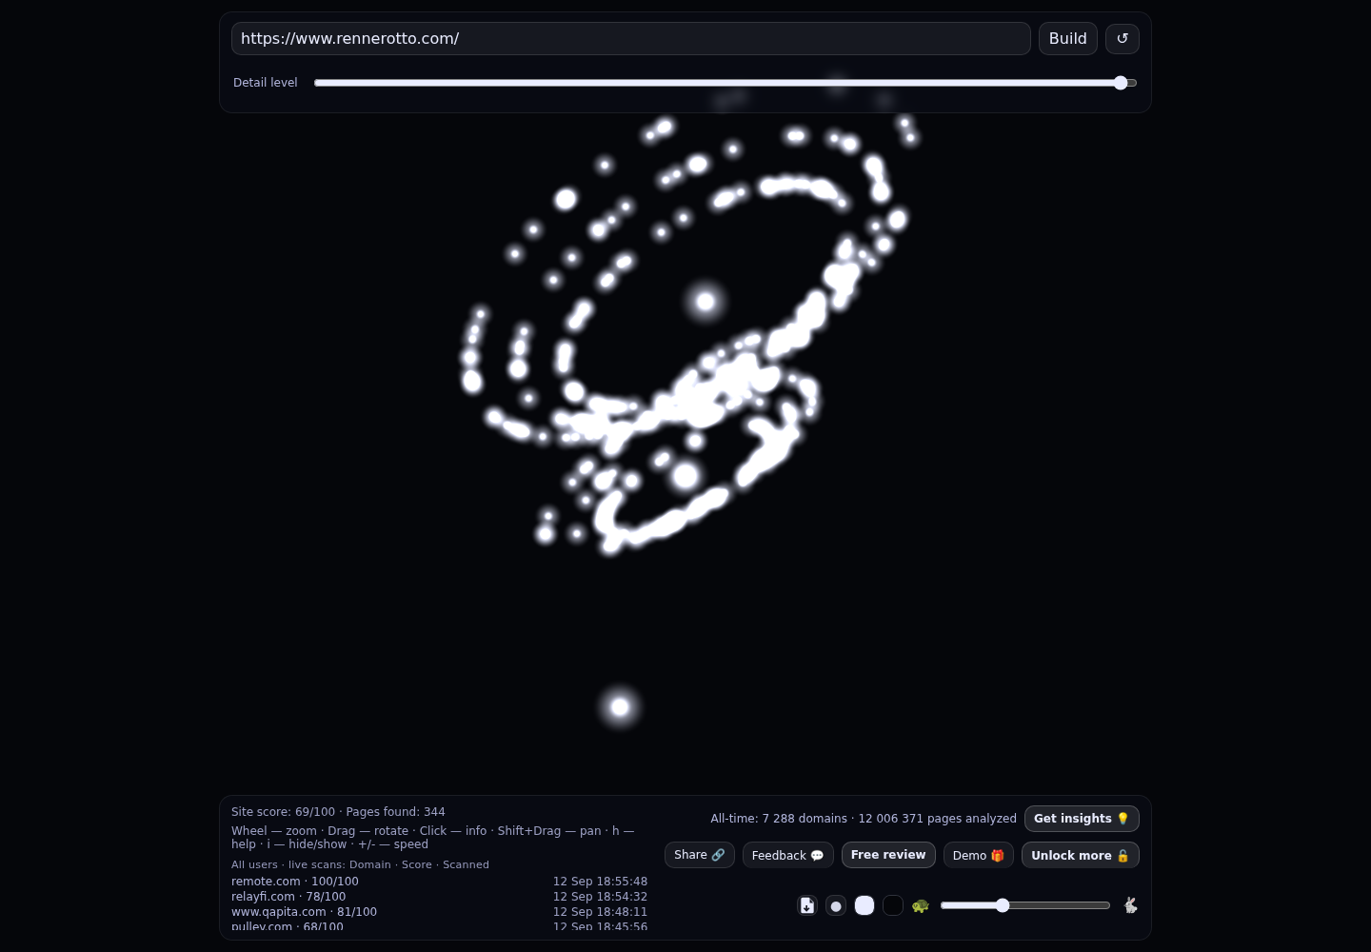Launch the Demo button

click(x=979, y=855)
